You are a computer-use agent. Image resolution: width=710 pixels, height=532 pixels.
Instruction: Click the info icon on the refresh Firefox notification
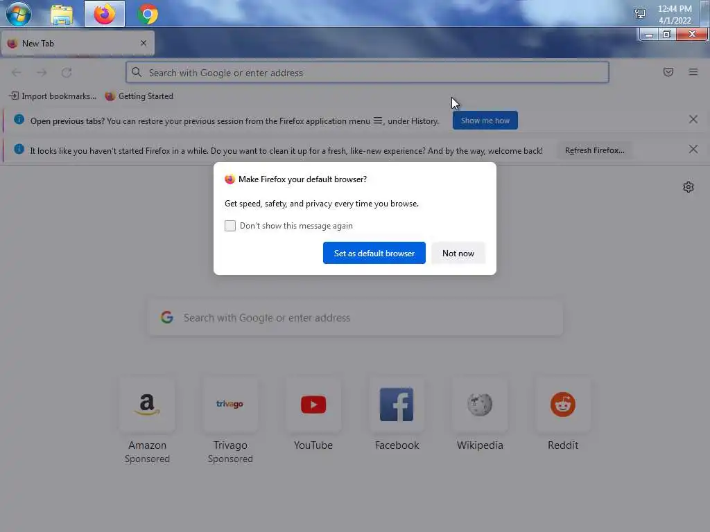(x=19, y=149)
